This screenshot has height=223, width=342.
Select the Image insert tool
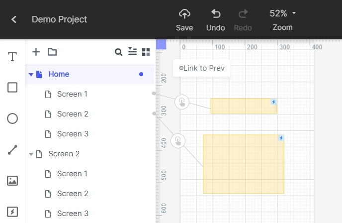(x=12, y=181)
